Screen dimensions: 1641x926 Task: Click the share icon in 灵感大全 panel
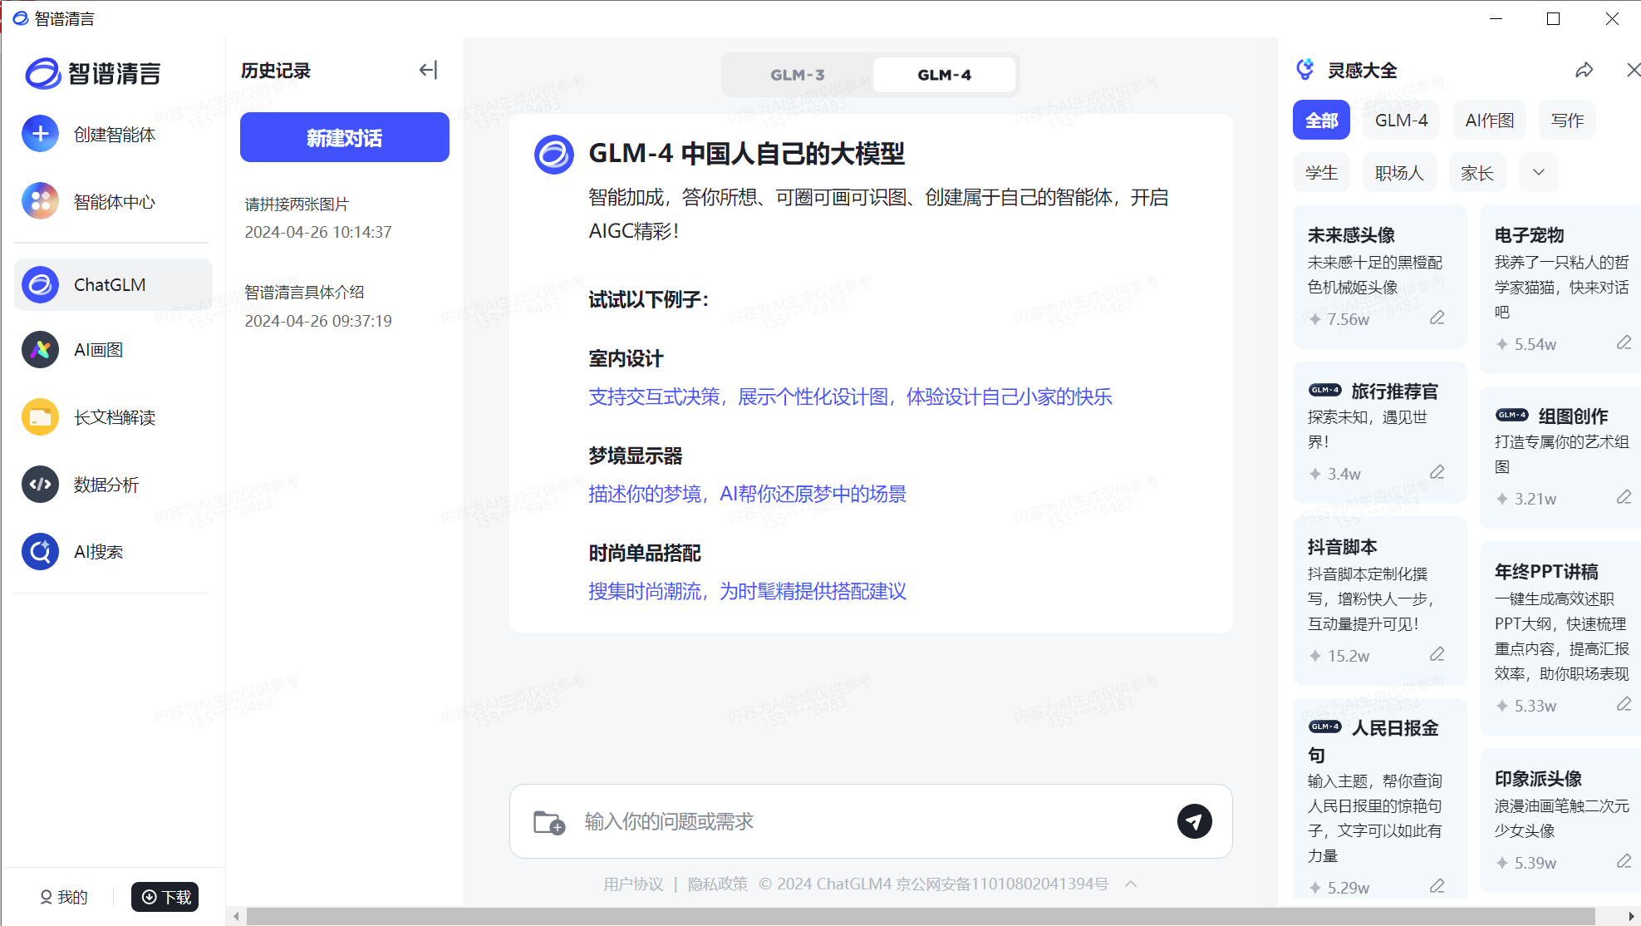point(1584,71)
